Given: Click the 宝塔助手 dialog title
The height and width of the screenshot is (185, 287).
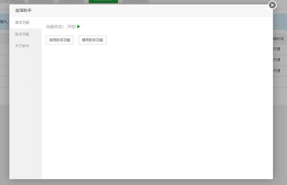Looking at the screenshot, I should pyautogui.click(x=23, y=11).
